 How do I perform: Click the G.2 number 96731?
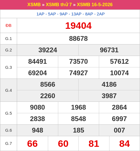pyautogui.click(x=109, y=50)
